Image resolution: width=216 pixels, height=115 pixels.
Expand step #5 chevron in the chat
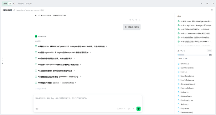(x=74, y=71)
